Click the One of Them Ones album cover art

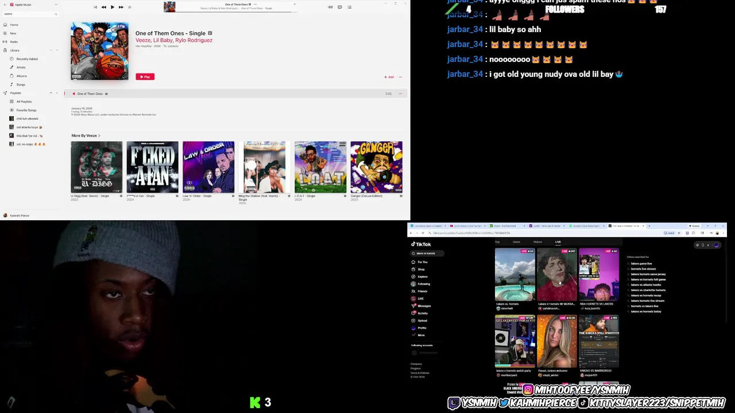pyautogui.click(x=99, y=51)
